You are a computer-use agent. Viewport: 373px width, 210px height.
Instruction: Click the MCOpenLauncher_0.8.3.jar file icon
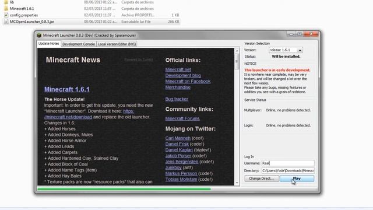[x=6, y=22]
